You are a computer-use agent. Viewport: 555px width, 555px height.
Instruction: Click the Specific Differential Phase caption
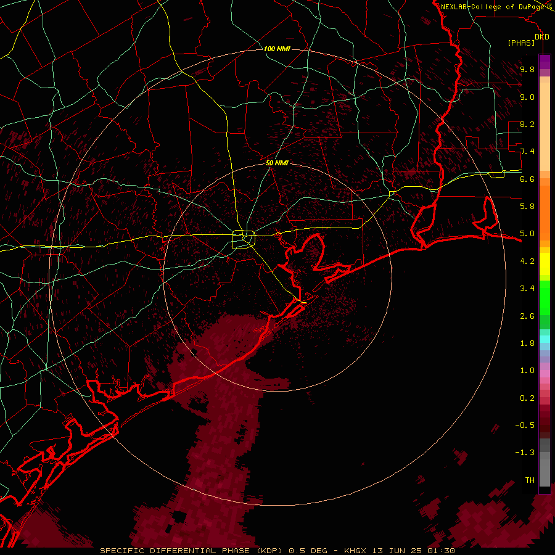[x=277, y=551]
